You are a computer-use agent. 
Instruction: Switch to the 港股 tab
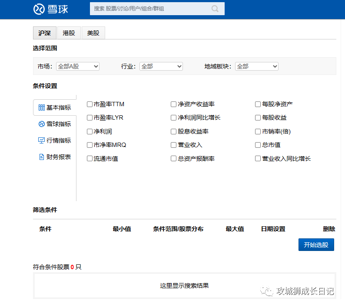[x=69, y=33]
